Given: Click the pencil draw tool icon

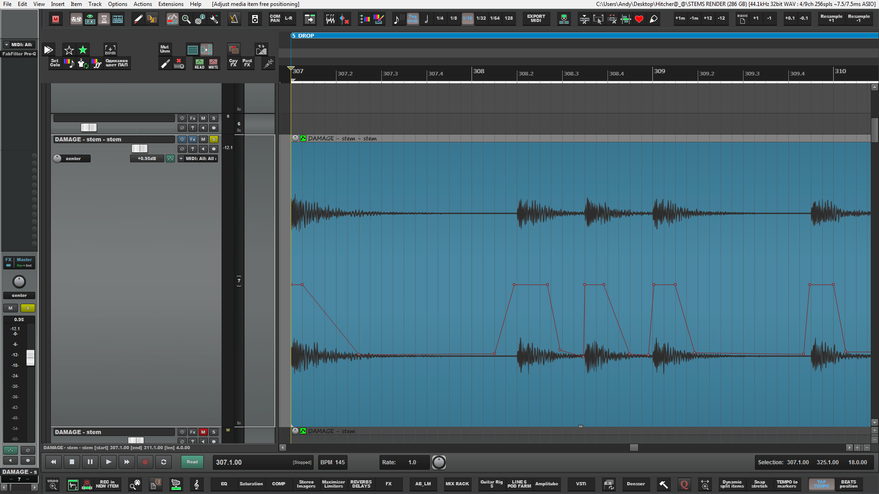Looking at the screenshot, I should (x=138, y=19).
